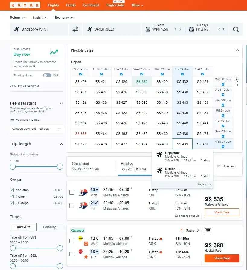Click the Seoul destination plane icon

point(89,29)
